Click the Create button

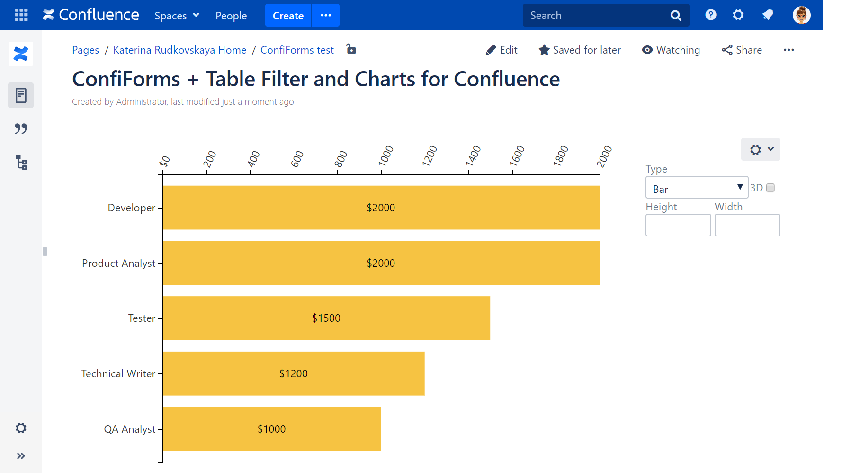point(288,15)
